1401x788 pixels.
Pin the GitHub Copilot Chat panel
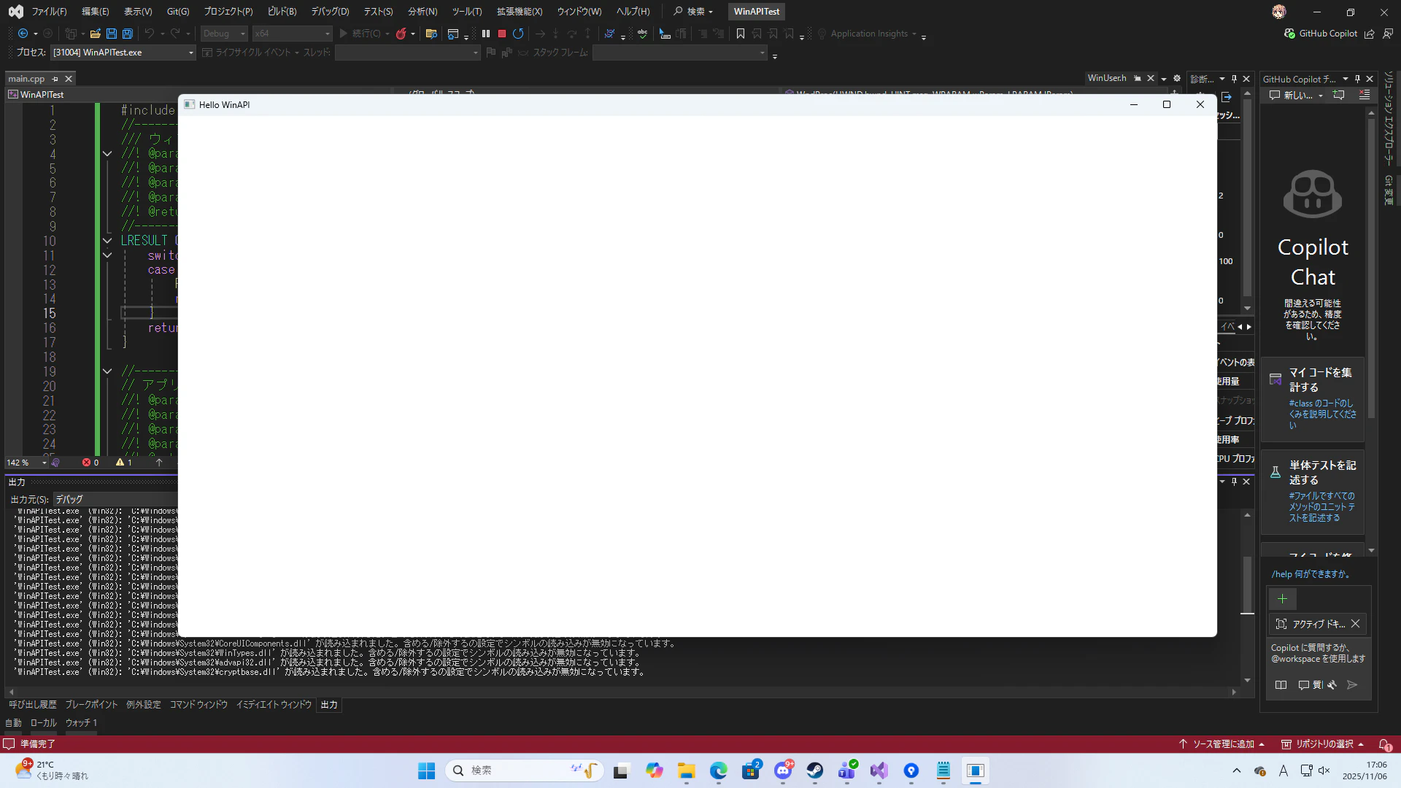(1356, 78)
